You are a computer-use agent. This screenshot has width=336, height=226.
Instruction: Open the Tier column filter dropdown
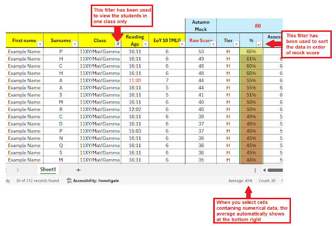236,45
